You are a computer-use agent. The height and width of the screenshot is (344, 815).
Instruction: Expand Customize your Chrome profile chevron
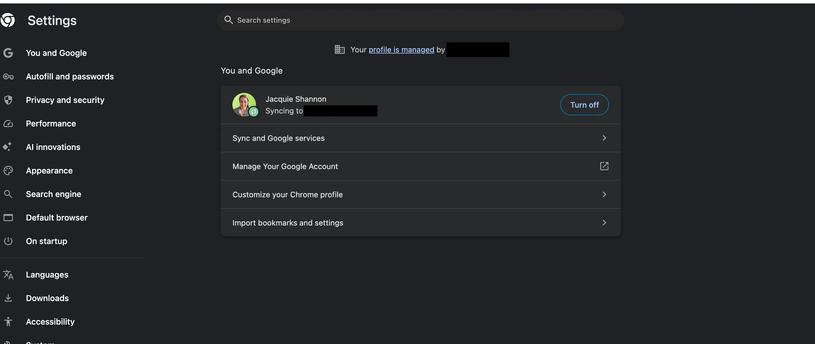(x=604, y=194)
